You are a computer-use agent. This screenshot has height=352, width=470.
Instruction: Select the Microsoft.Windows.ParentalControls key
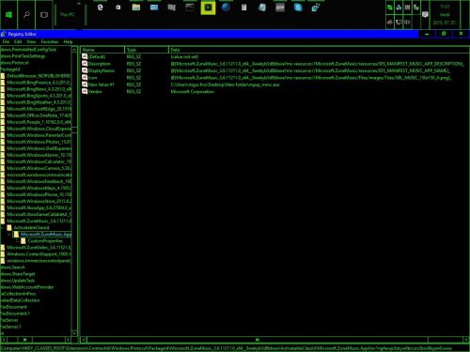pos(39,135)
